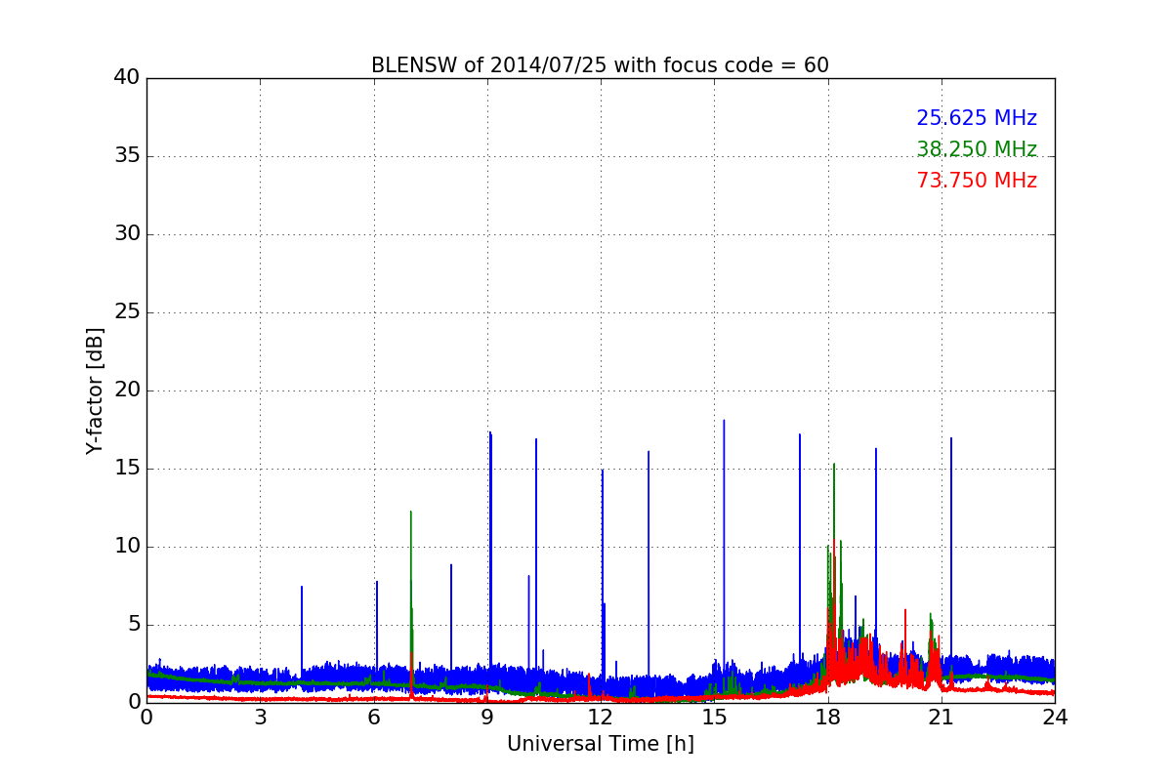
Task: Click the y-axis tick label 10
Action: [126, 547]
